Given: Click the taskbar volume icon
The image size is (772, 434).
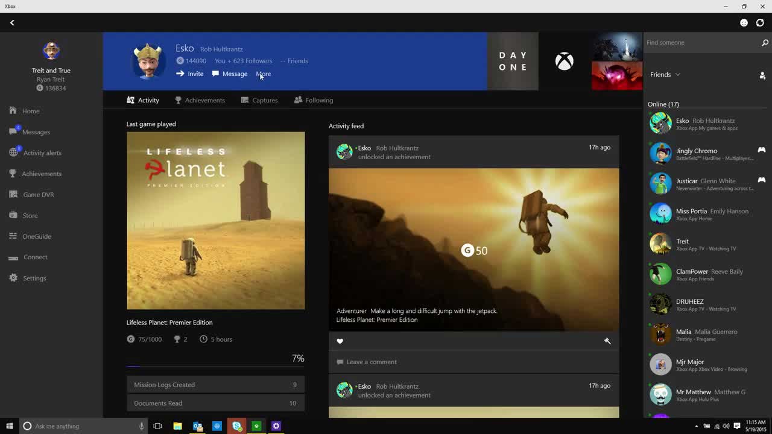Looking at the screenshot, I should [726, 426].
